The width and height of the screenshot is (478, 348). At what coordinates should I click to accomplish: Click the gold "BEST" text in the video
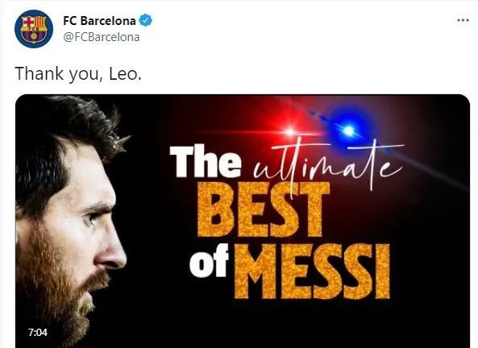click(x=264, y=209)
